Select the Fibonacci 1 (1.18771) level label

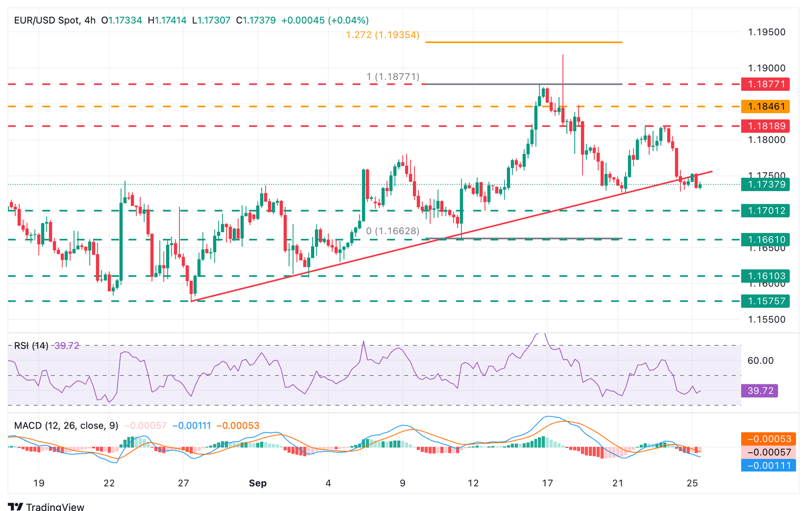[x=393, y=77]
